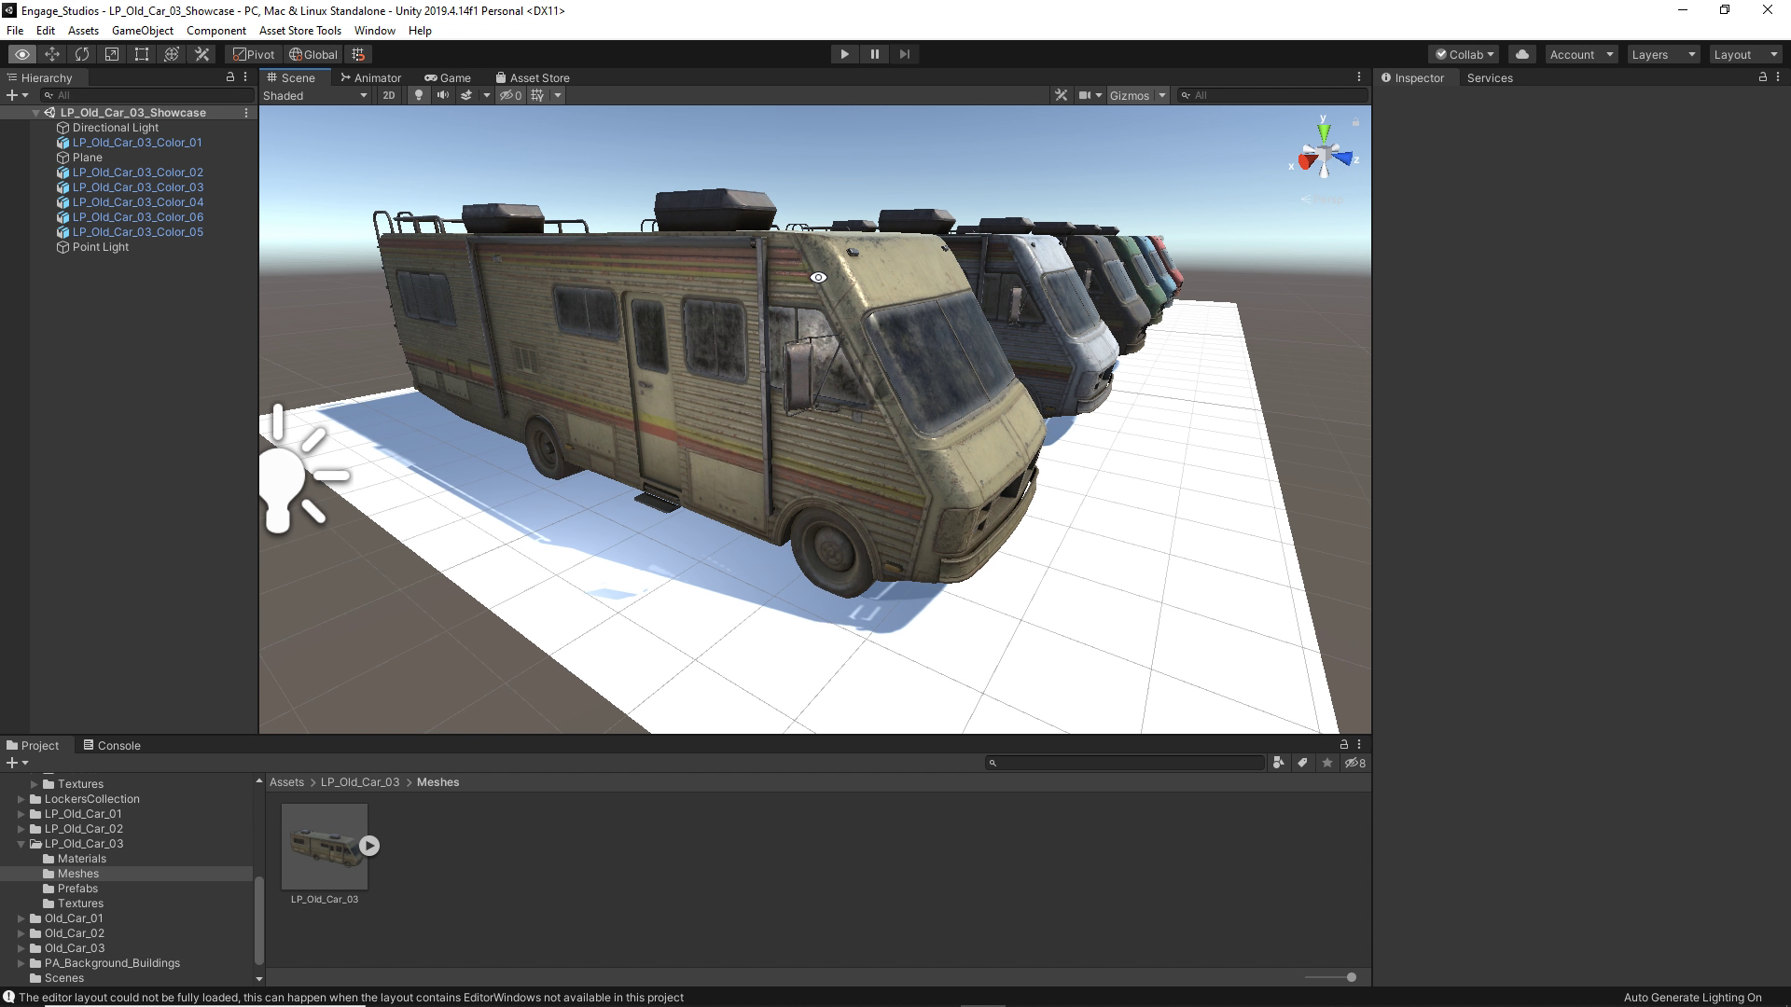Search project assets by type icon
The width and height of the screenshot is (1791, 1007).
[x=1278, y=763]
